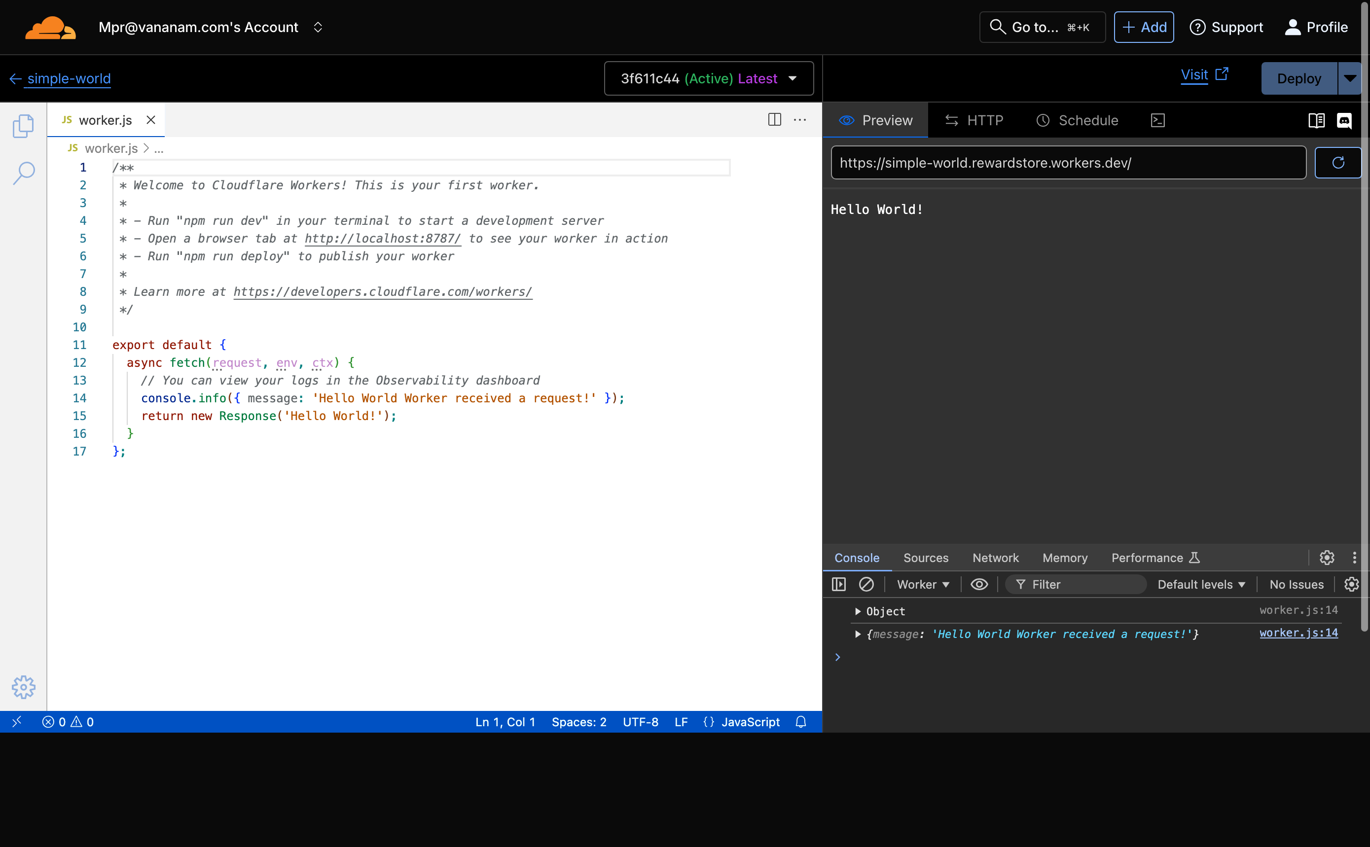Open the Discord community icon
This screenshot has width=1370, height=847.
(1344, 120)
